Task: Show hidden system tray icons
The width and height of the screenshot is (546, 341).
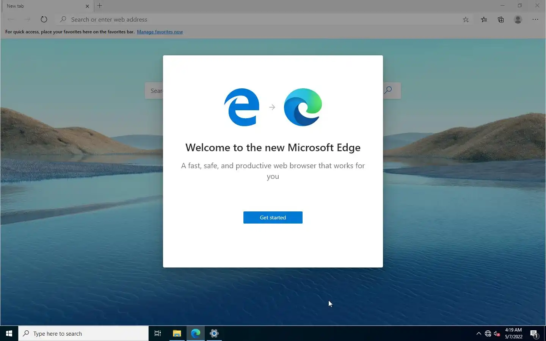Action: point(479,333)
